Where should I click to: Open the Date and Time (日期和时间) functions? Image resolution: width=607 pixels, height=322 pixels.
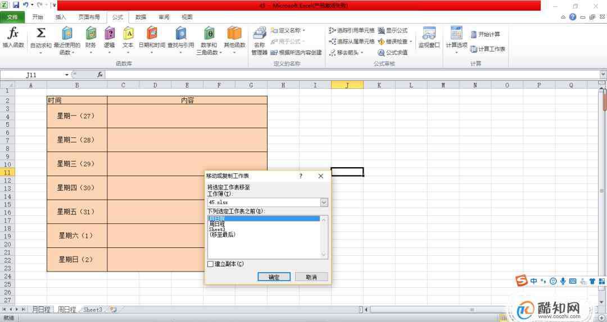point(152,35)
